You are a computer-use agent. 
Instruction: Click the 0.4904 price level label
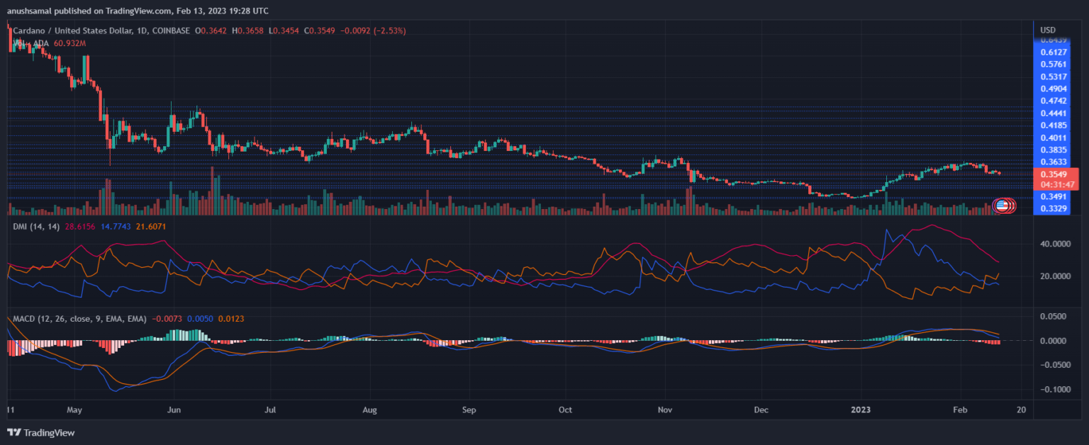pos(1054,89)
